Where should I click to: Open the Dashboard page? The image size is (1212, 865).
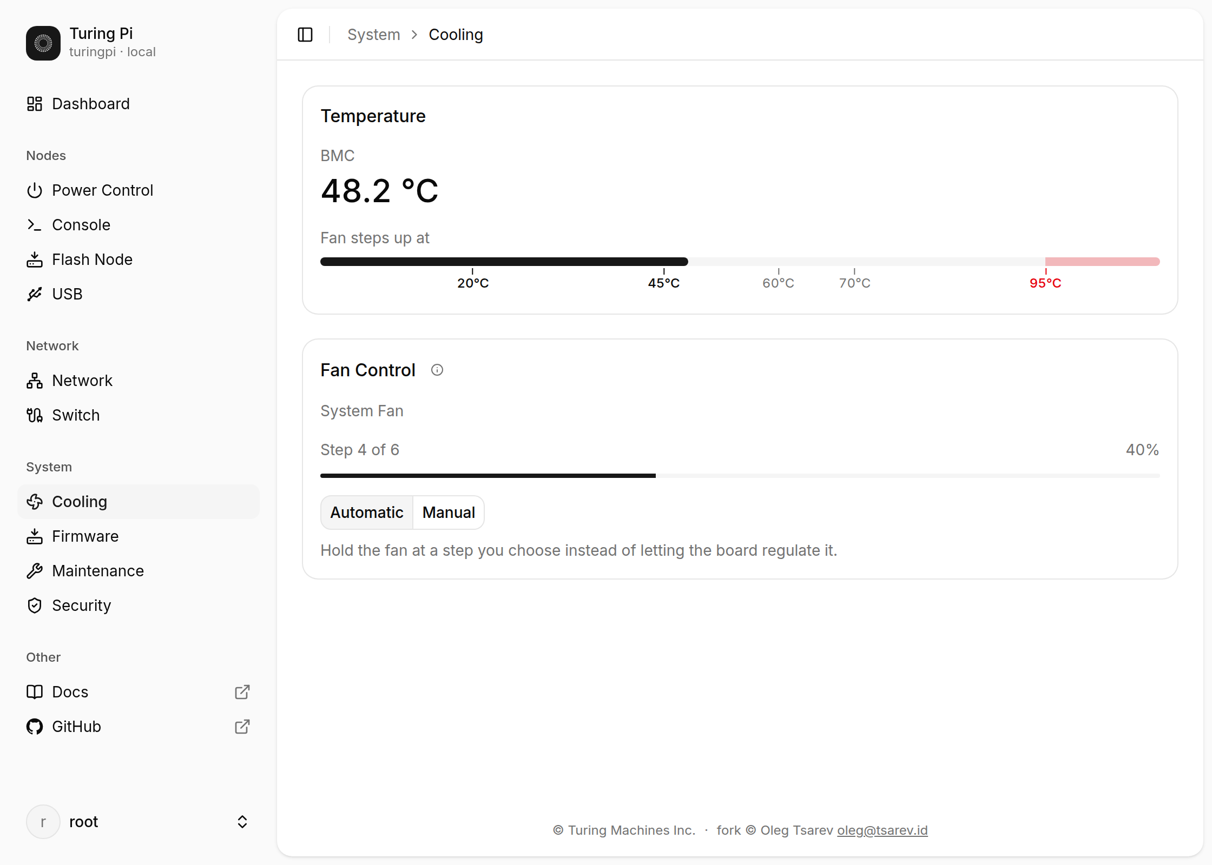click(139, 104)
